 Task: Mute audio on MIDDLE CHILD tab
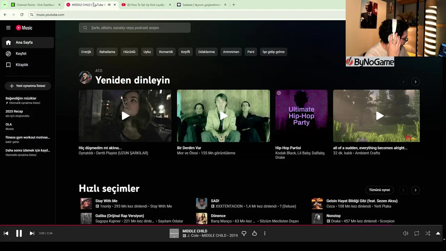(x=109, y=5)
